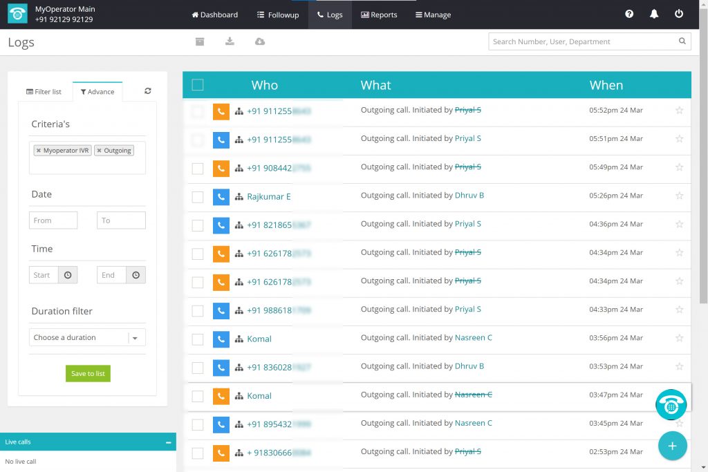Open the Start time clock picker
Viewport: 708px width, 472px height.
[68, 274]
